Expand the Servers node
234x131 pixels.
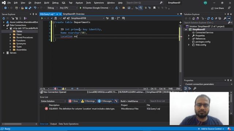point(4,53)
